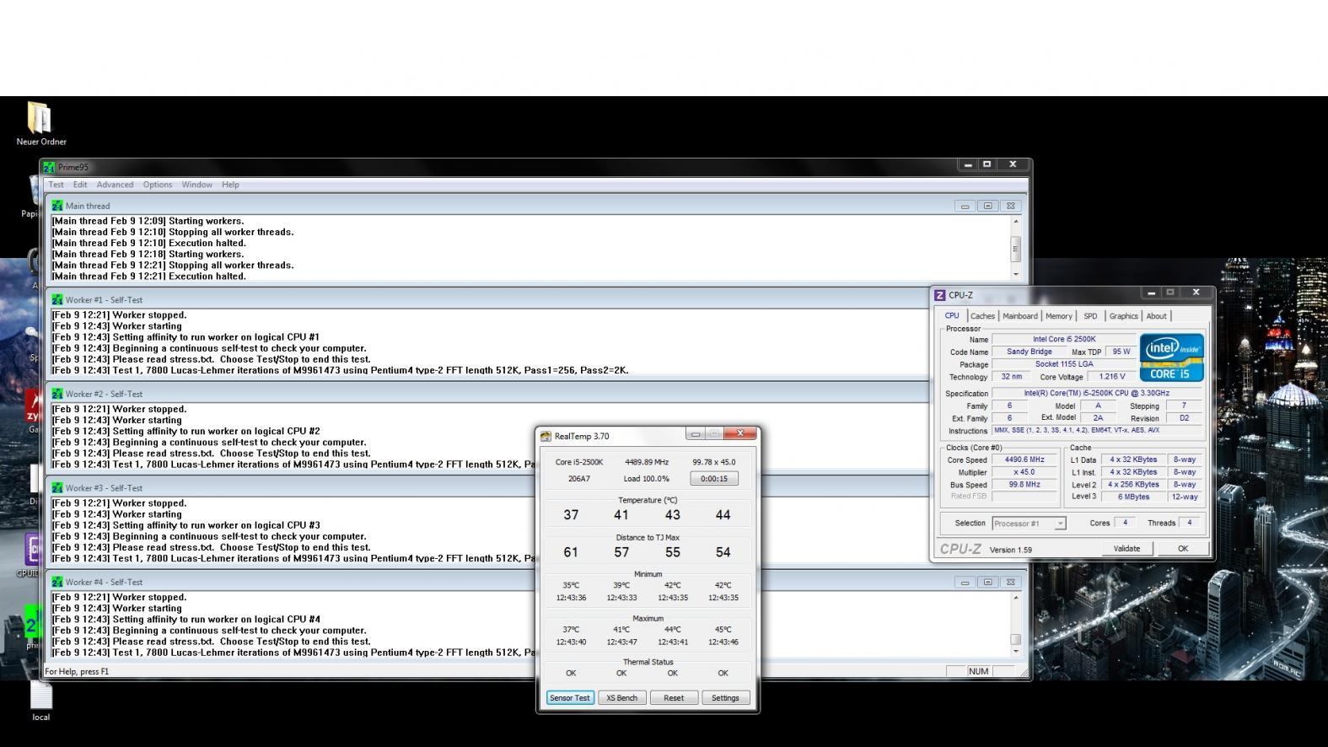Close the Main thread child window

click(x=1010, y=205)
